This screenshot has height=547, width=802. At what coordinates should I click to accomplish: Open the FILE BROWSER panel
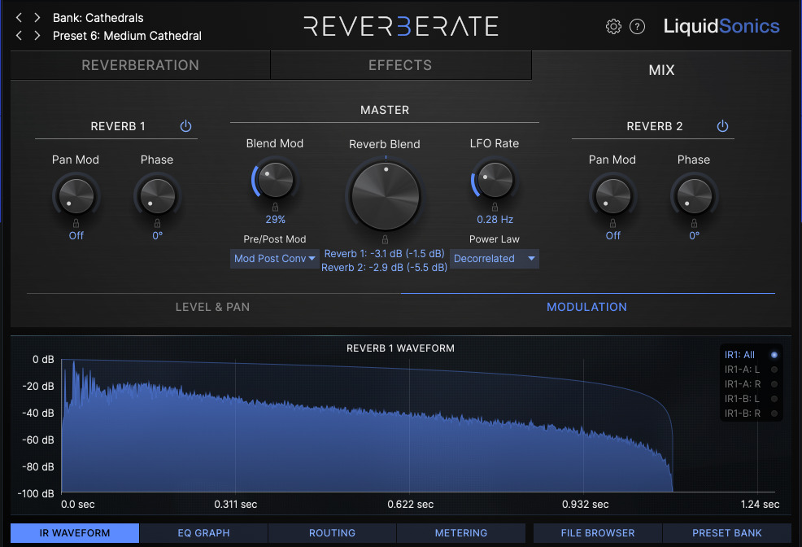click(x=597, y=532)
